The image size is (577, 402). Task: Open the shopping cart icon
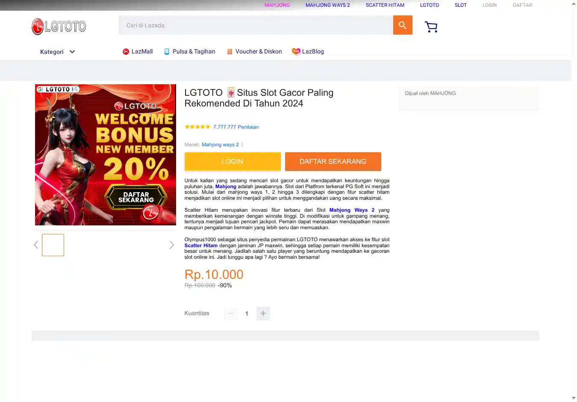[431, 27]
